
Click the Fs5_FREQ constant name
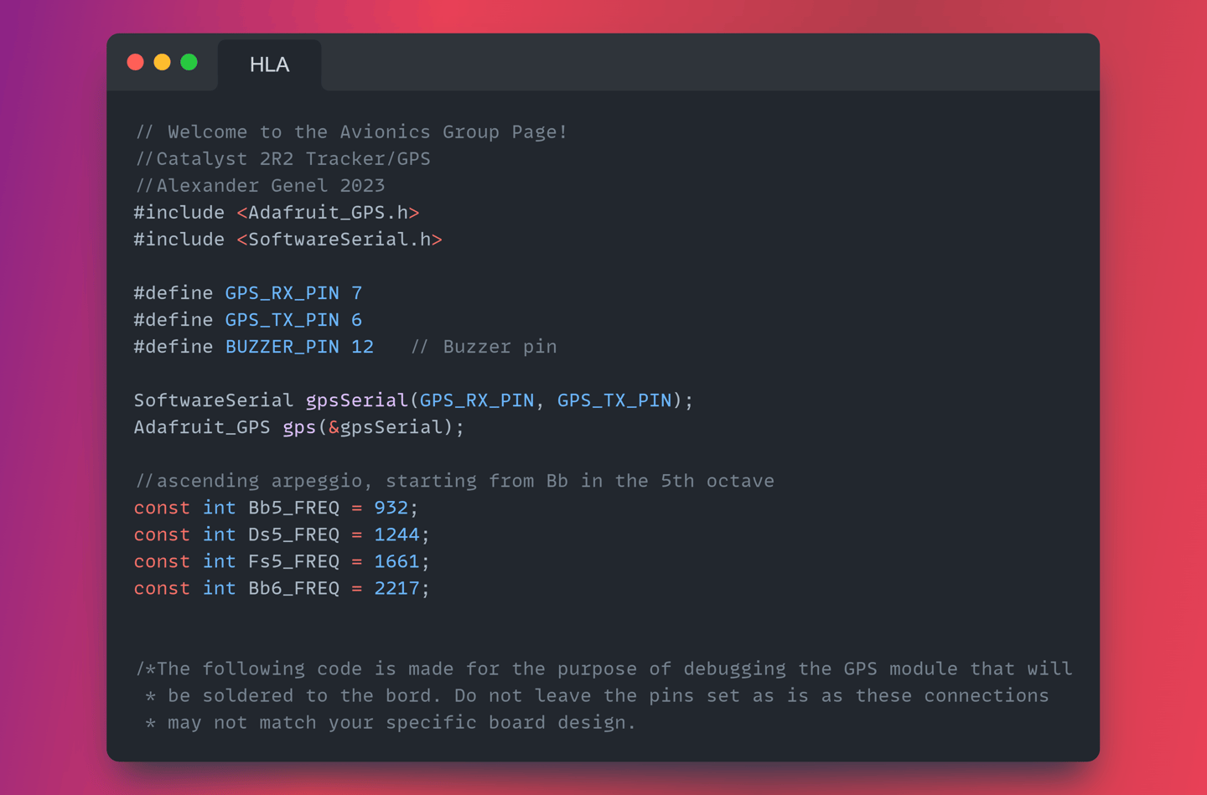pos(293,561)
